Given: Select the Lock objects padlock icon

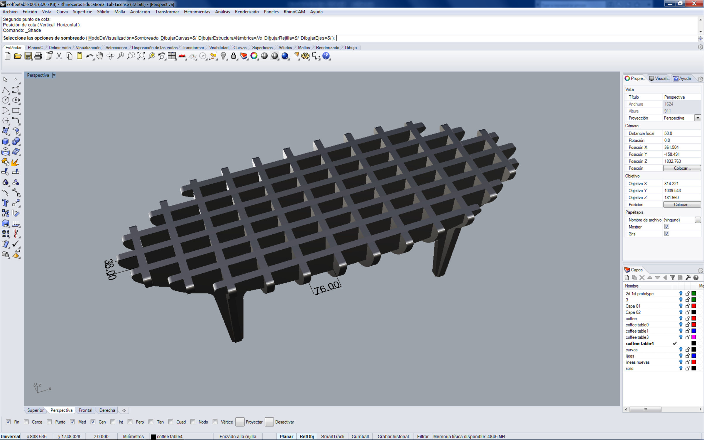Looking at the screenshot, I should (233, 56).
